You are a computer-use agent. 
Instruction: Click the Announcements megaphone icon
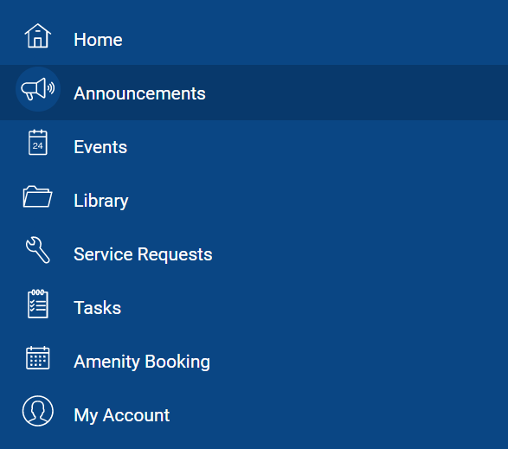(x=38, y=89)
